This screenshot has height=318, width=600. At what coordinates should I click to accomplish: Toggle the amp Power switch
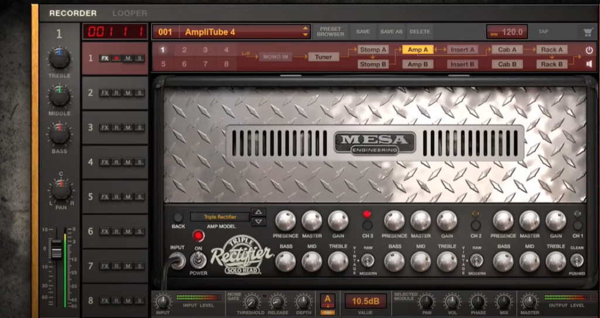(198, 260)
